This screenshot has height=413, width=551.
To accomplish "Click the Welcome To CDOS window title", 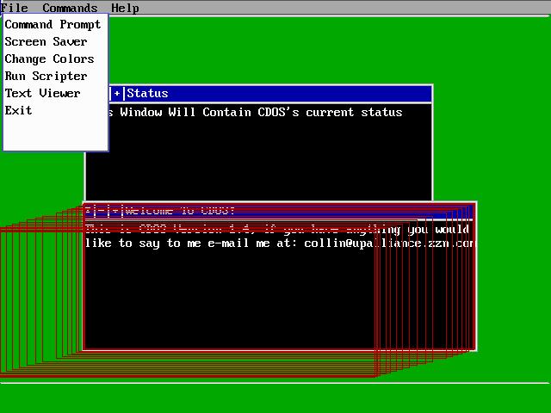I will tap(180, 211).
